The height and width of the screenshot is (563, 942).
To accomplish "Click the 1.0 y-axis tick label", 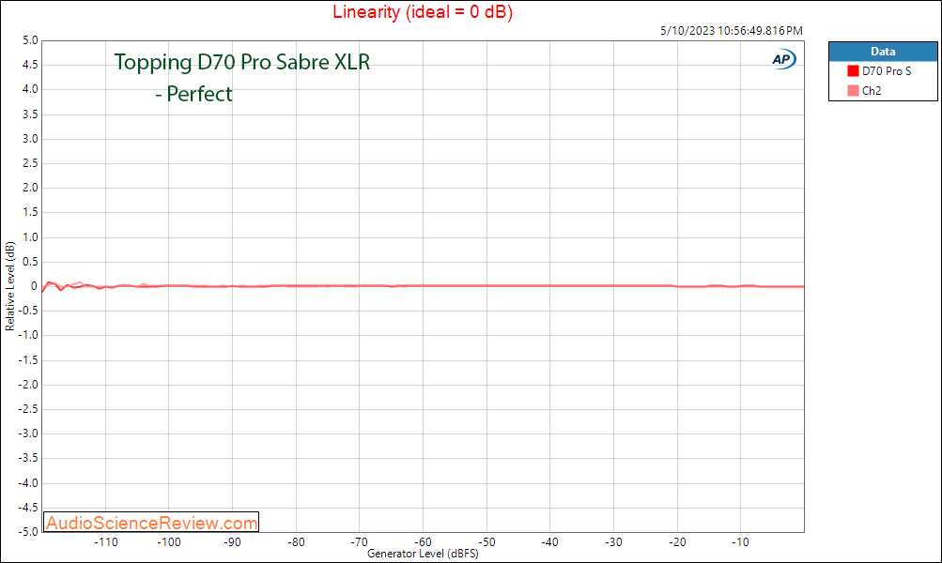I will click(30, 237).
